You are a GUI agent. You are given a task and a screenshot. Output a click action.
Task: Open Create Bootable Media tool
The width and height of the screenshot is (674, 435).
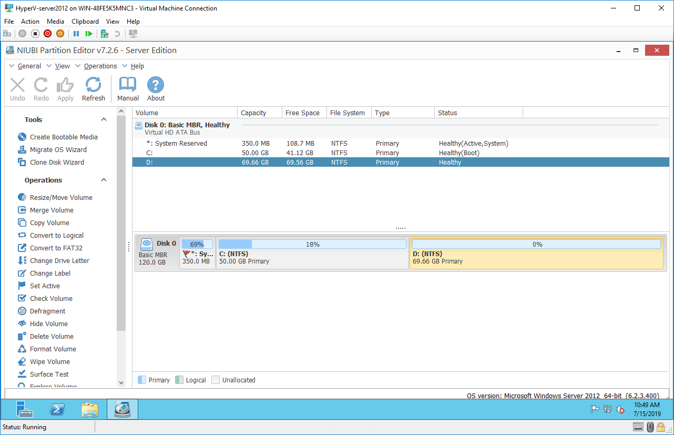[x=63, y=137]
